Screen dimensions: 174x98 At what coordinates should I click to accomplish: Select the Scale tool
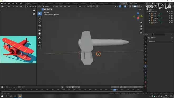pyautogui.click(x=40, y=30)
